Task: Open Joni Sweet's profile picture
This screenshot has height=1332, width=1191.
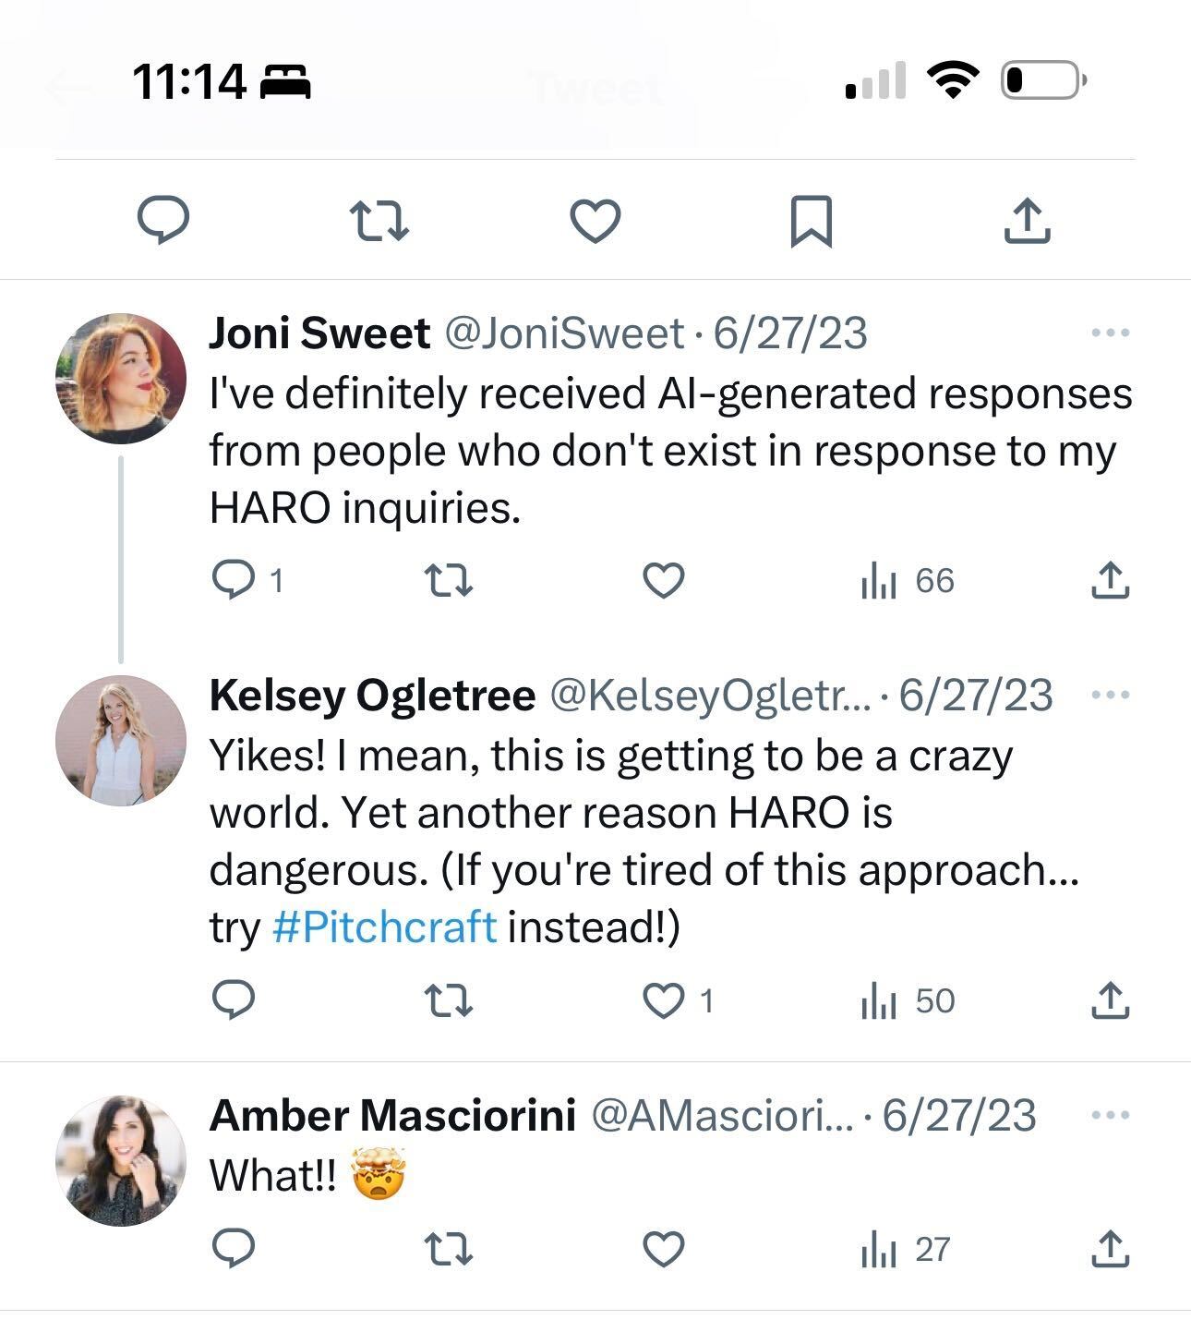Action: coord(121,378)
